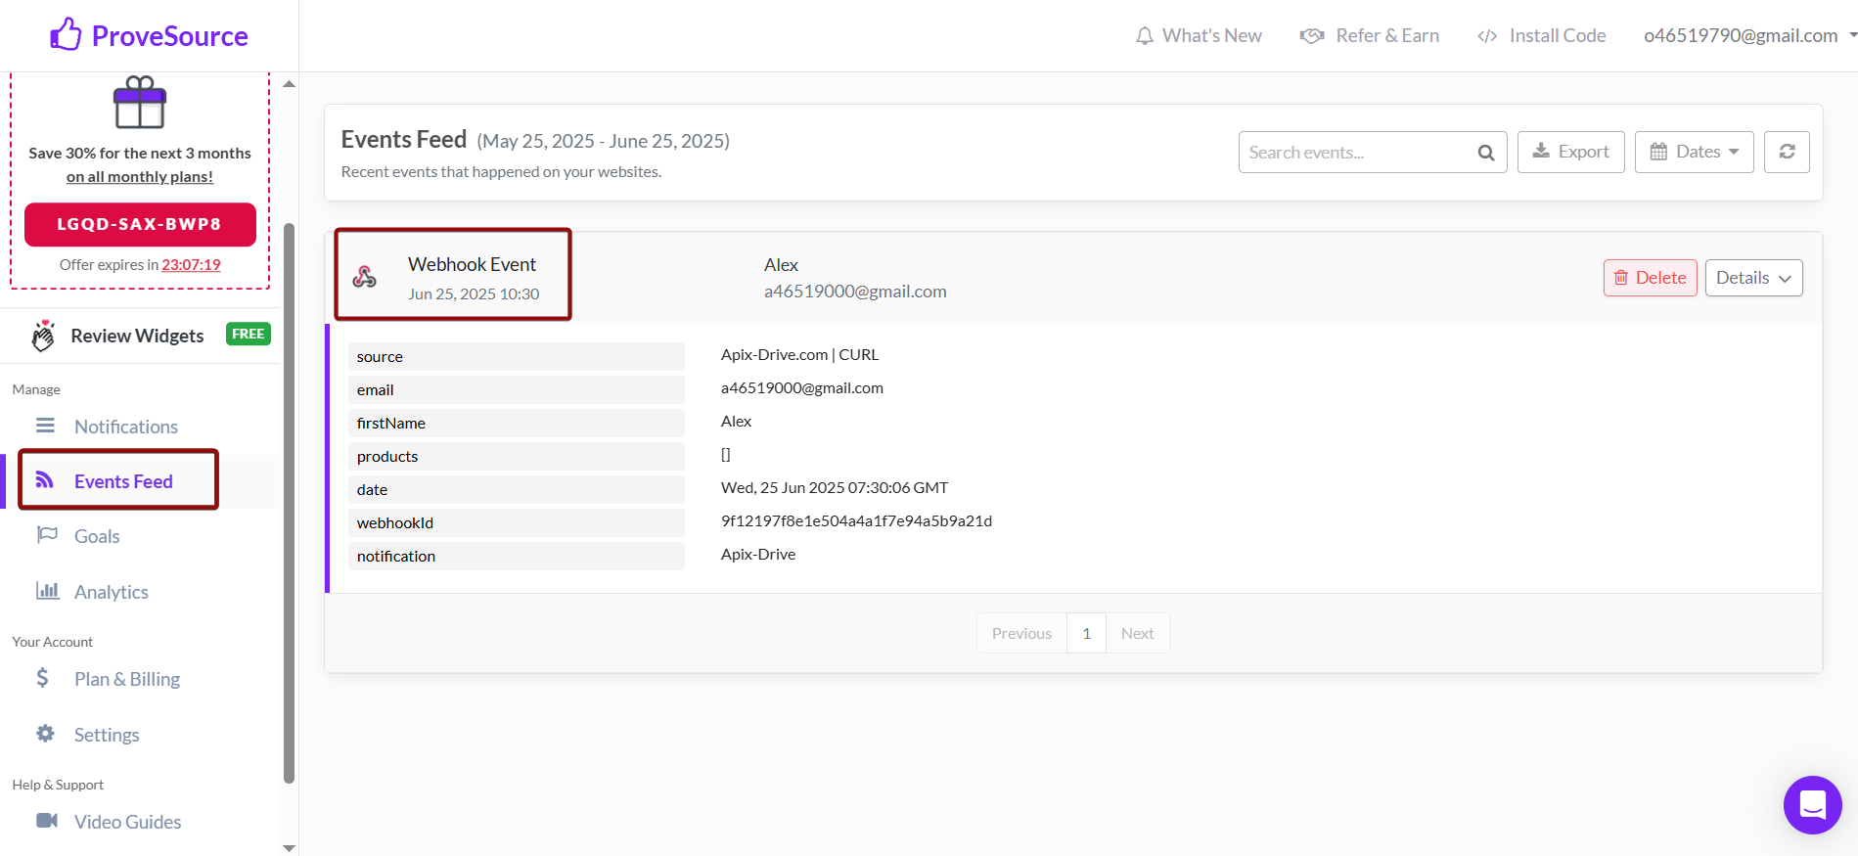Click the a46519000@gmail.com header email
The image size is (1858, 856).
(x=855, y=292)
